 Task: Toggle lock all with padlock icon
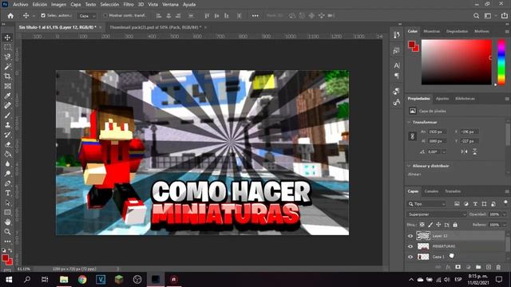click(x=455, y=225)
